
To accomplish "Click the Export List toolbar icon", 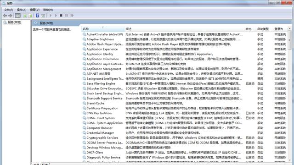I will click(30, 16).
